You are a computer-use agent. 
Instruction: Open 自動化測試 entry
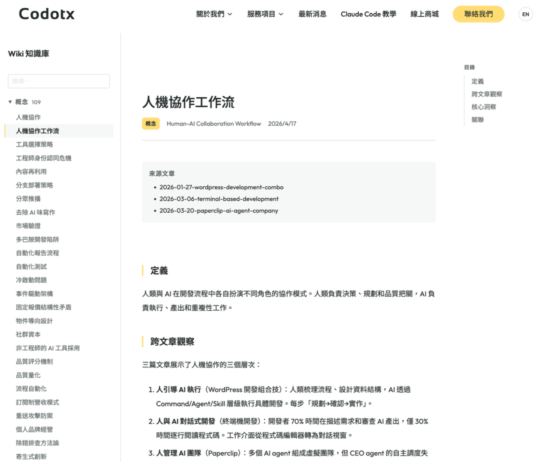[31, 267]
